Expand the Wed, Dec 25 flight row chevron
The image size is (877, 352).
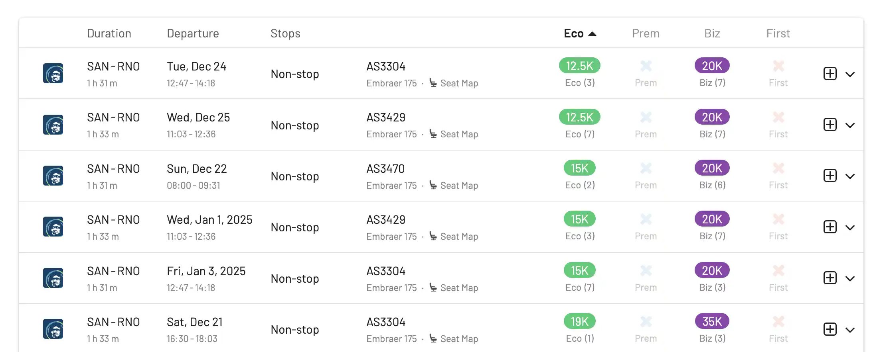(850, 125)
